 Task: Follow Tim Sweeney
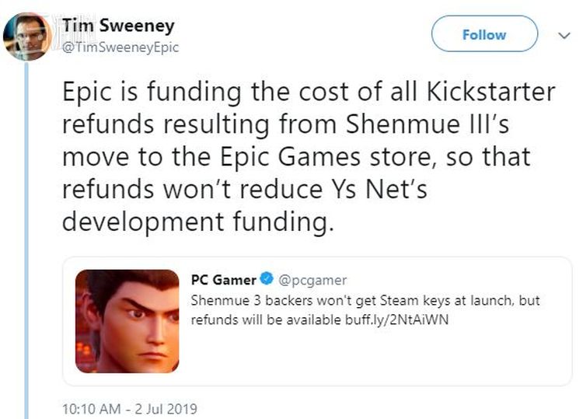[x=484, y=35]
